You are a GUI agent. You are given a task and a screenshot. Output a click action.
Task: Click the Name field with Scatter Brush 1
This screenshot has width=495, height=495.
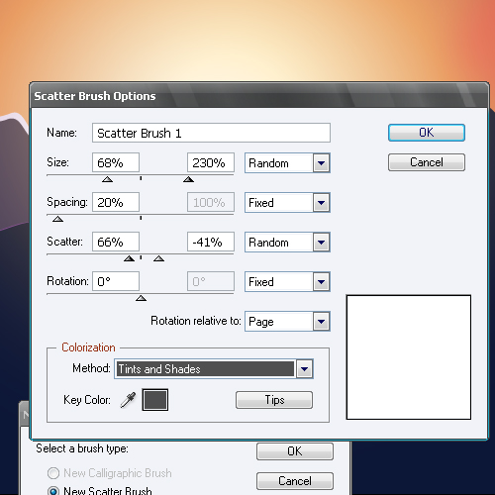pyautogui.click(x=211, y=133)
